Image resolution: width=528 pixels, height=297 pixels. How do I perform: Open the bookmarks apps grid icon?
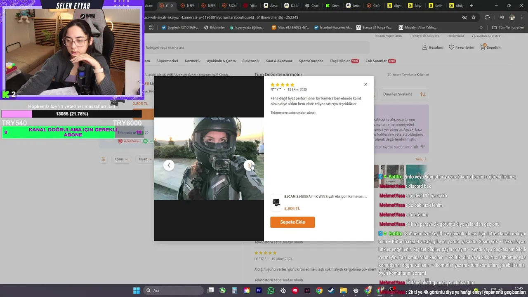(x=151, y=28)
